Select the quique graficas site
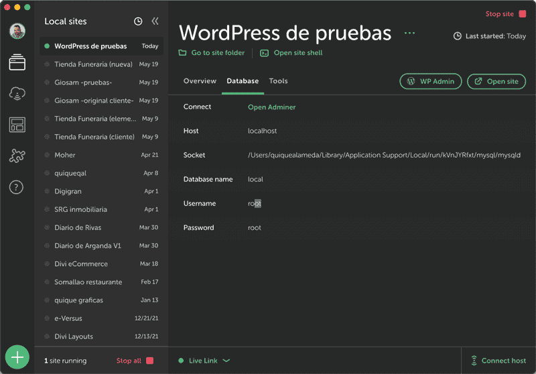536x374 pixels. (102, 300)
